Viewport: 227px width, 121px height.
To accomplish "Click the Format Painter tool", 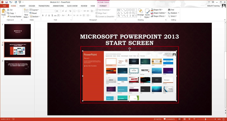I will pyautogui.click(x=14, y=17).
